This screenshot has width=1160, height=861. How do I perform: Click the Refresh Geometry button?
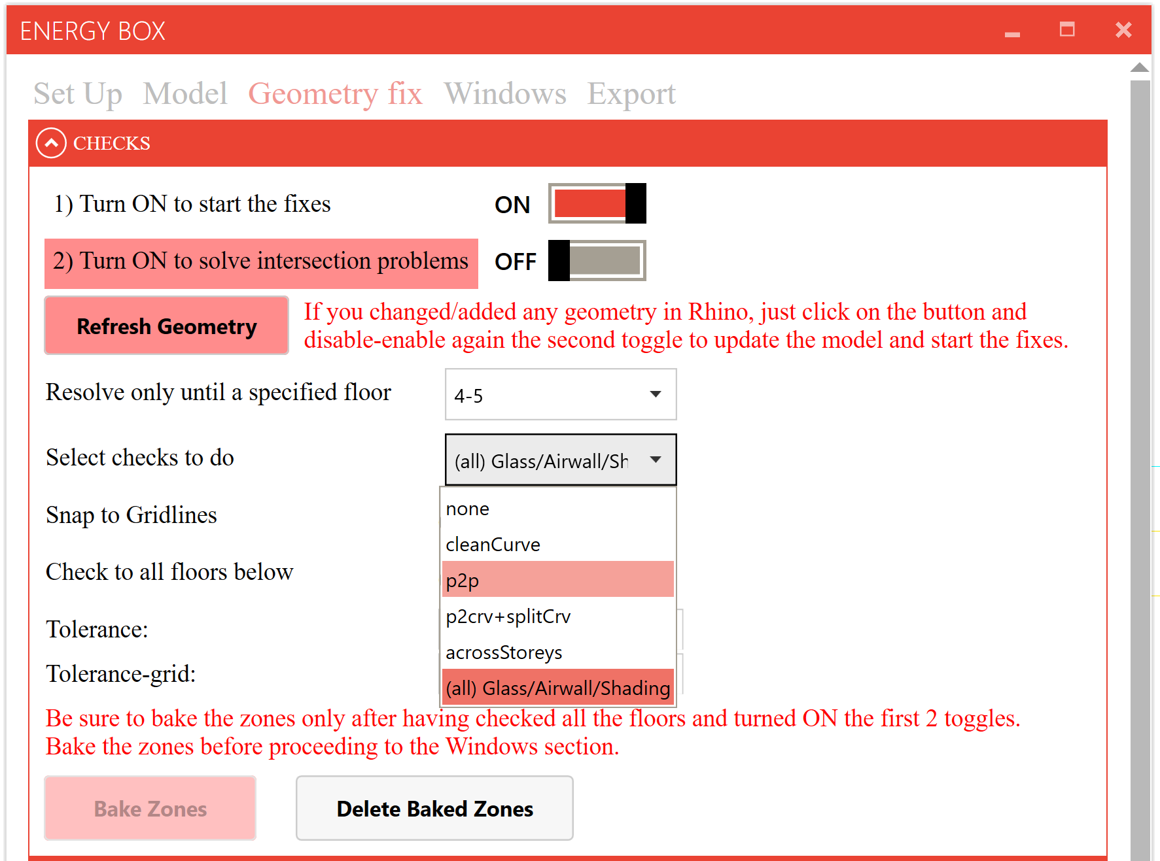(166, 326)
